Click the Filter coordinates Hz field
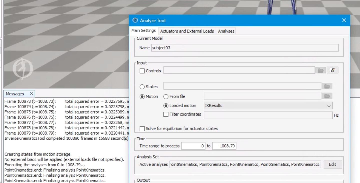Viewport: 360px width, 183px height. [268, 115]
